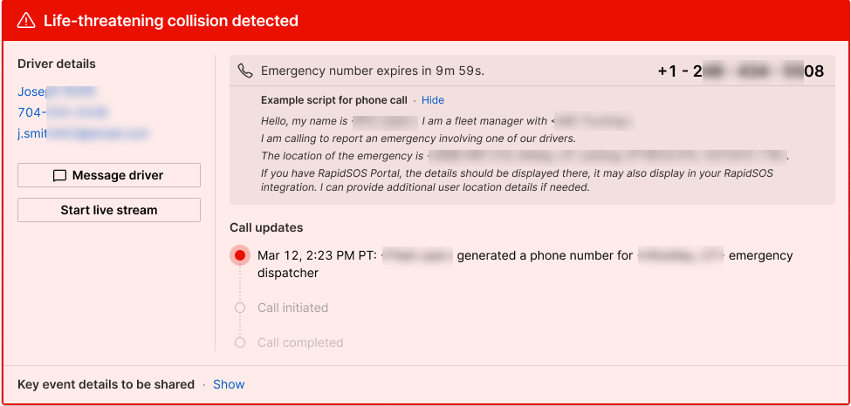Click the Driver details heading

click(57, 64)
